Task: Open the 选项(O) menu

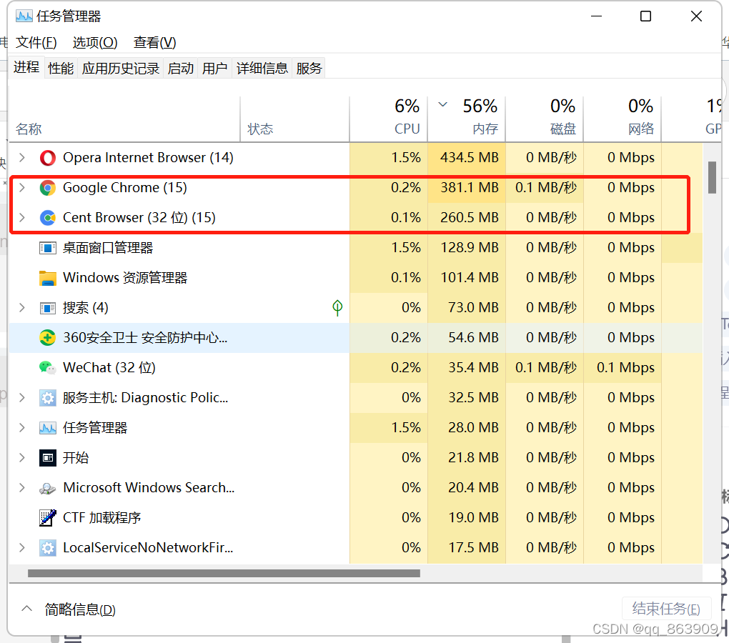Action: pyautogui.click(x=95, y=43)
